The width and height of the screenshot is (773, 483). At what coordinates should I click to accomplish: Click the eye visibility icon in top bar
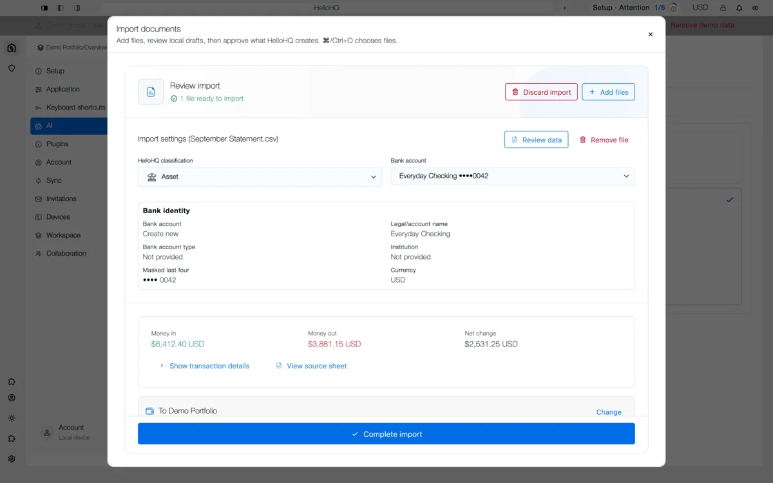(x=756, y=8)
